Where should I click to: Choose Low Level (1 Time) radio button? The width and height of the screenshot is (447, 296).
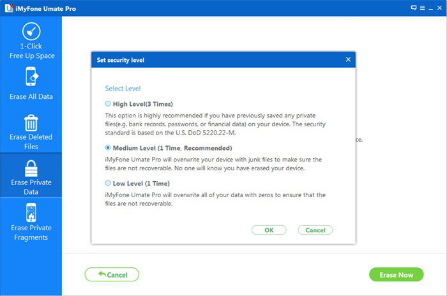click(x=108, y=183)
